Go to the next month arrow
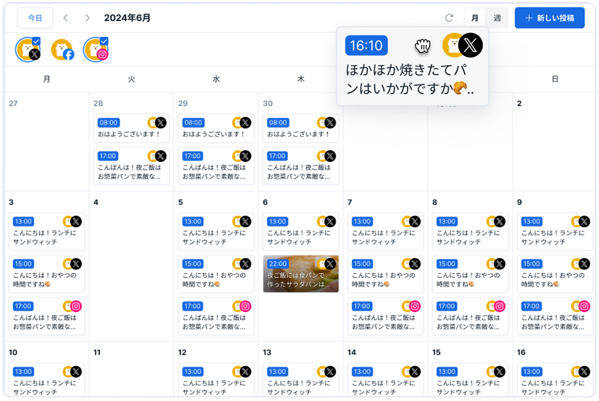This screenshot has width=599, height=401. click(x=88, y=18)
